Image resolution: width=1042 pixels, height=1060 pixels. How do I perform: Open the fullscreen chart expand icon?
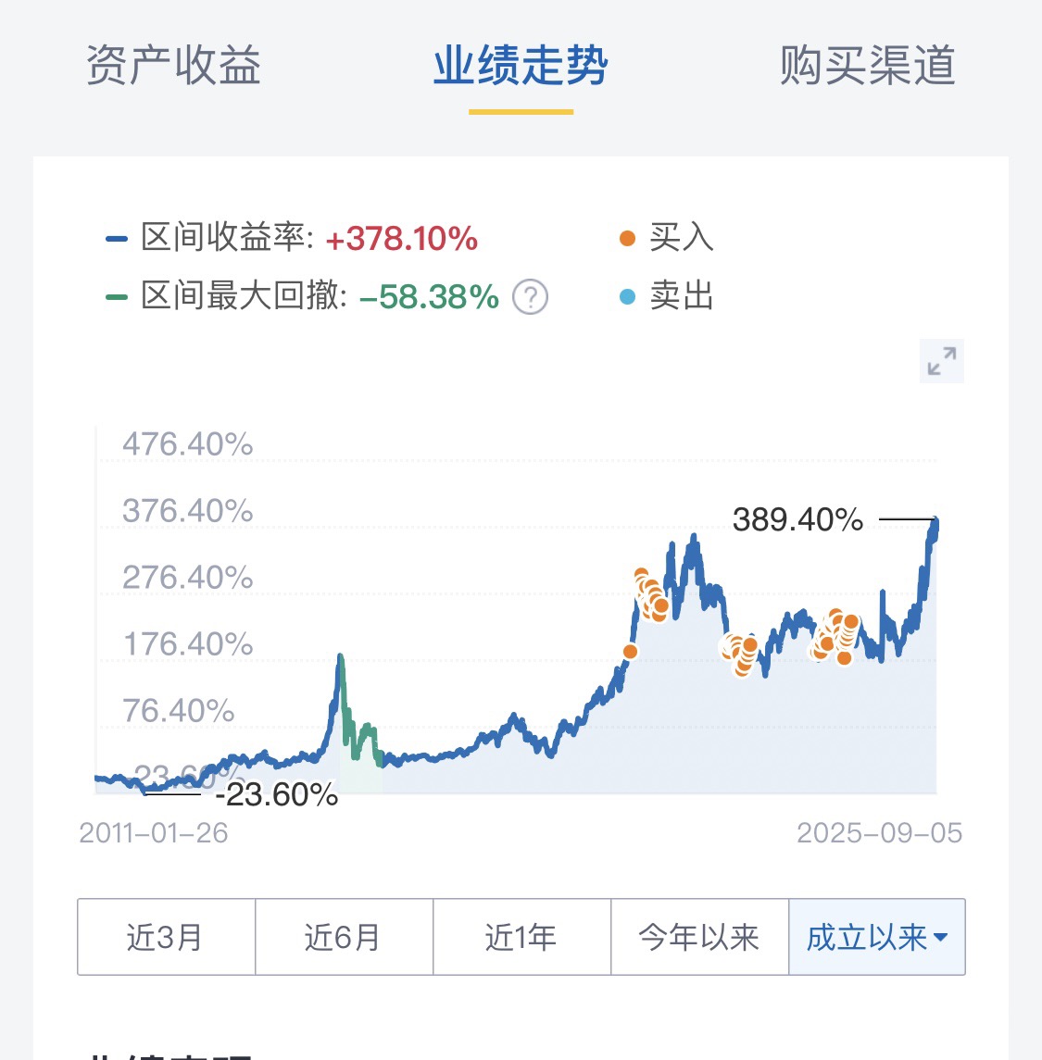click(941, 361)
